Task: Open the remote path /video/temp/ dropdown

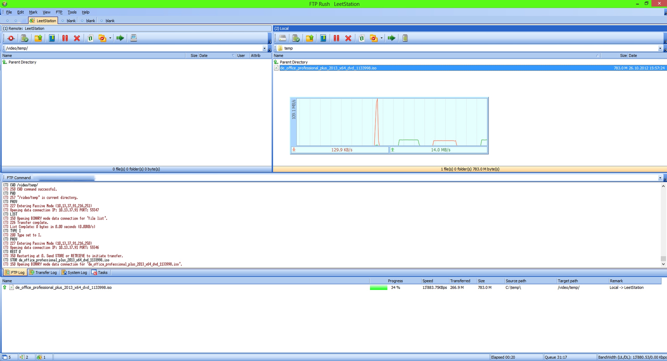Action: pyautogui.click(x=264, y=48)
